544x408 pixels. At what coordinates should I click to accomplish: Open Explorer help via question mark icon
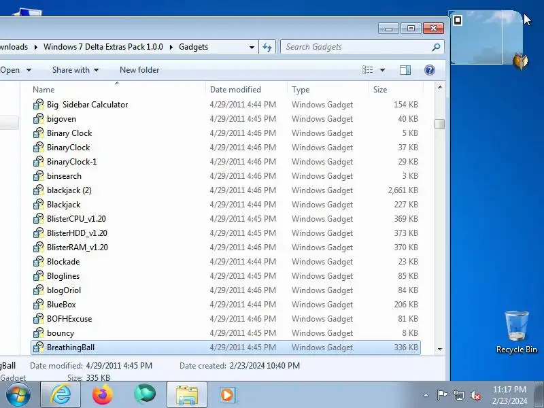coord(430,70)
